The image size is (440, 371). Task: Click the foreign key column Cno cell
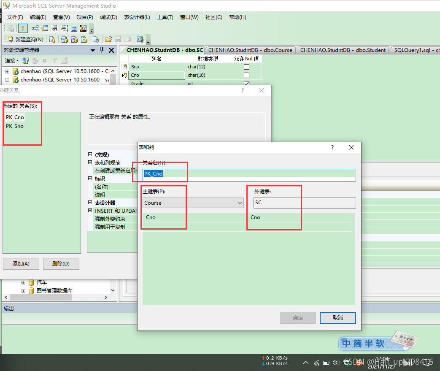tap(300, 217)
